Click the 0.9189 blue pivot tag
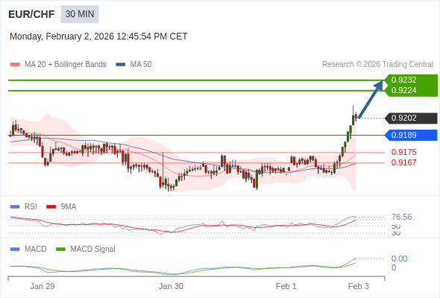Screen dimensions: 440x298 click(412, 135)
